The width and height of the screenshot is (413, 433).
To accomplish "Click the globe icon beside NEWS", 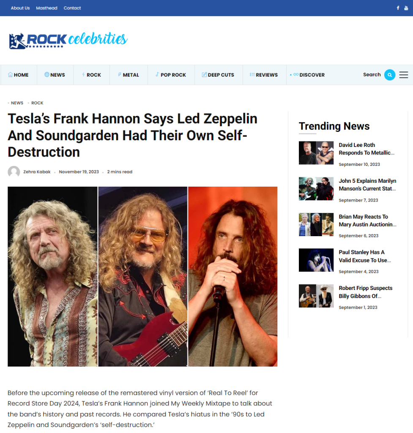I will (47, 74).
